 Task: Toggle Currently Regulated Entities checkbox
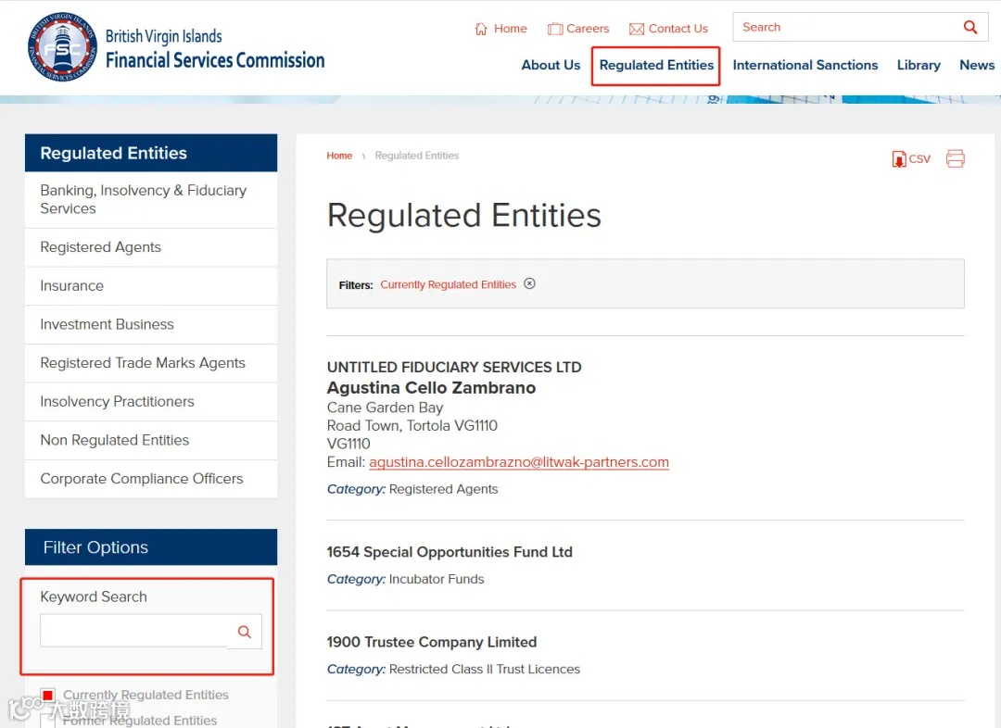click(48, 695)
